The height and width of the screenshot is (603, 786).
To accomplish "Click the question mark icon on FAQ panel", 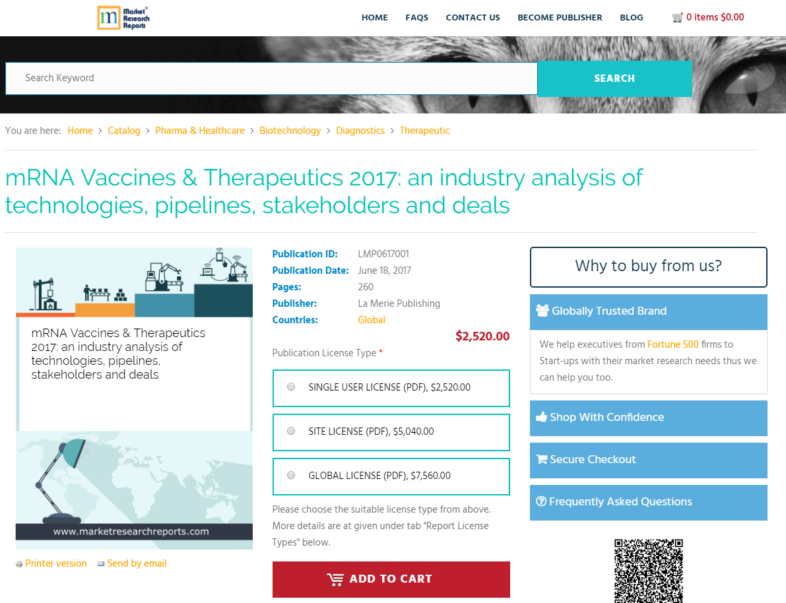I will click(x=541, y=501).
